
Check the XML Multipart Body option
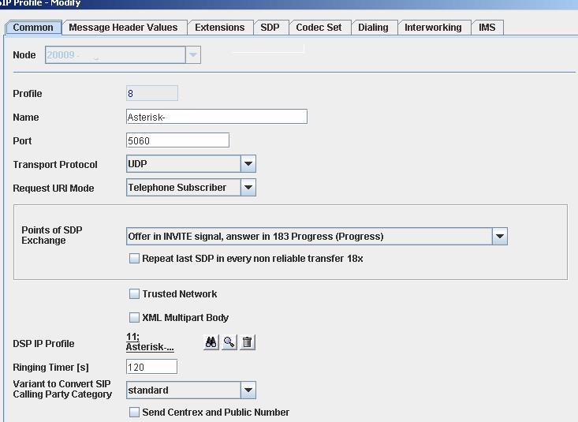tap(134, 317)
